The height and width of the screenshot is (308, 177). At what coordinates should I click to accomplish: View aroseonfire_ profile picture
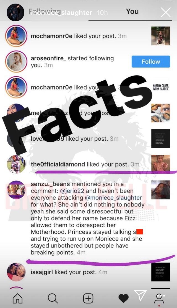16,62
